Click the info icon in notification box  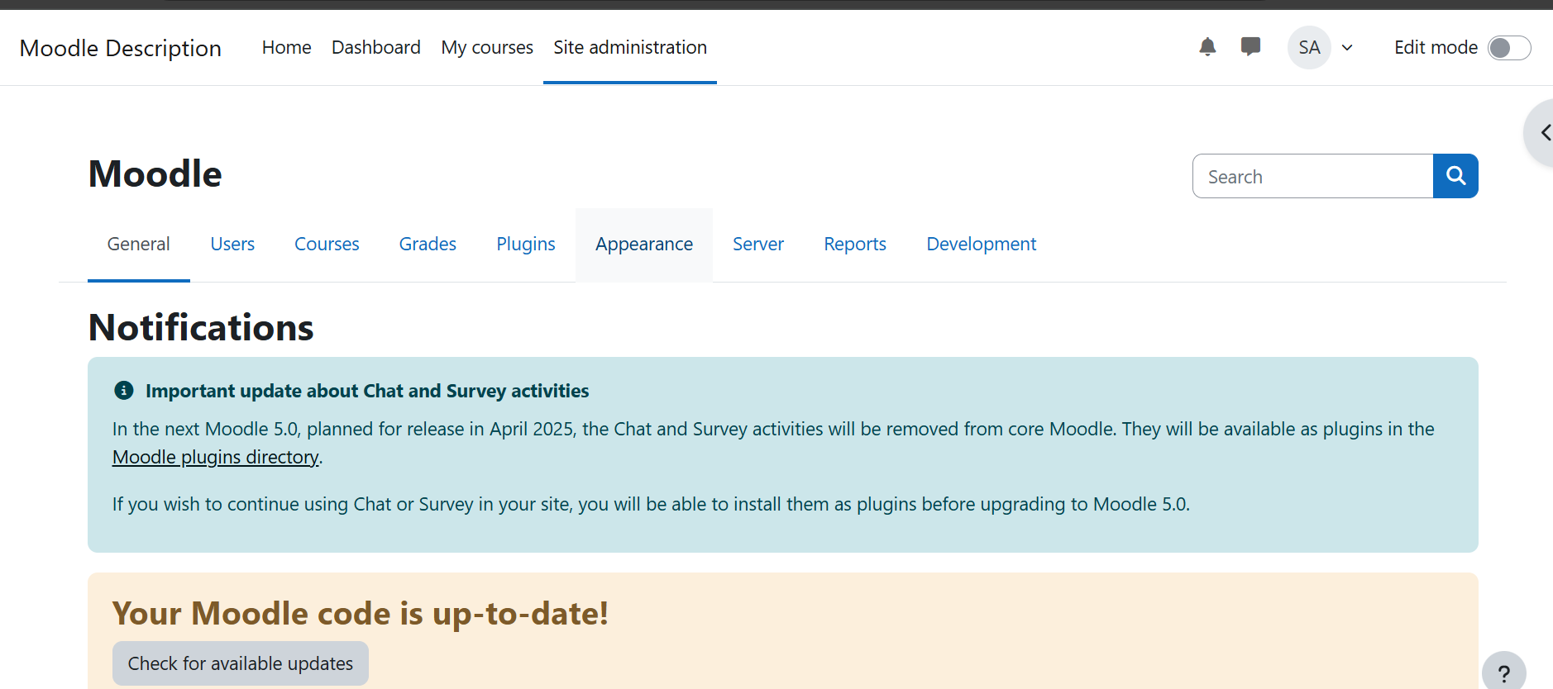tap(124, 391)
